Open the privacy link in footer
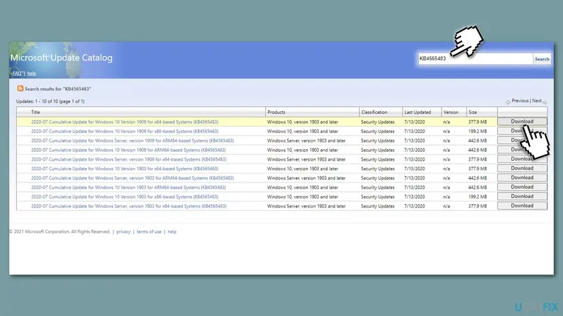This screenshot has height=316, width=563. click(x=123, y=232)
